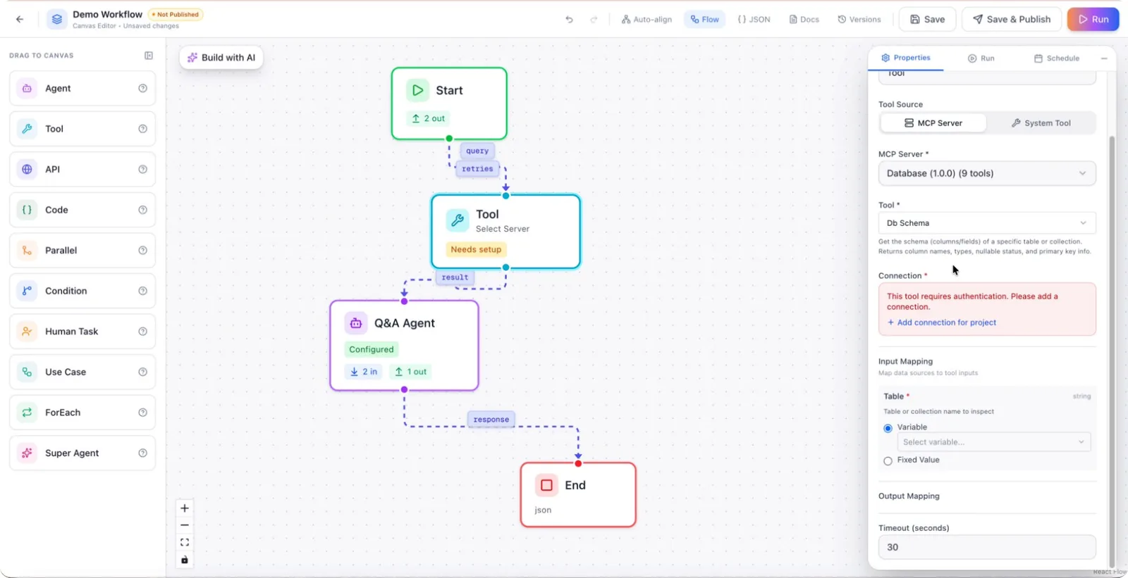Viewport: 1128px width, 578px height.
Task: Click the Timeout seconds input field
Action: [987, 548]
